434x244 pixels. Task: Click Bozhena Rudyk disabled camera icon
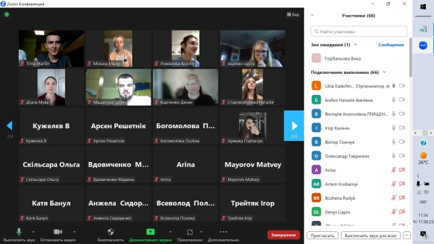[x=402, y=198]
